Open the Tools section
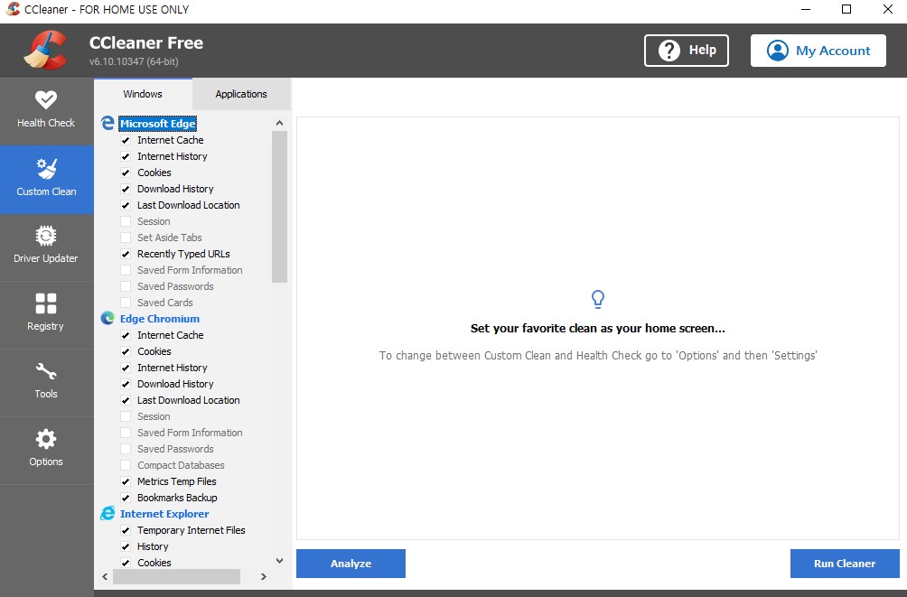Image resolution: width=907 pixels, height=597 pixels. [46, 382]
